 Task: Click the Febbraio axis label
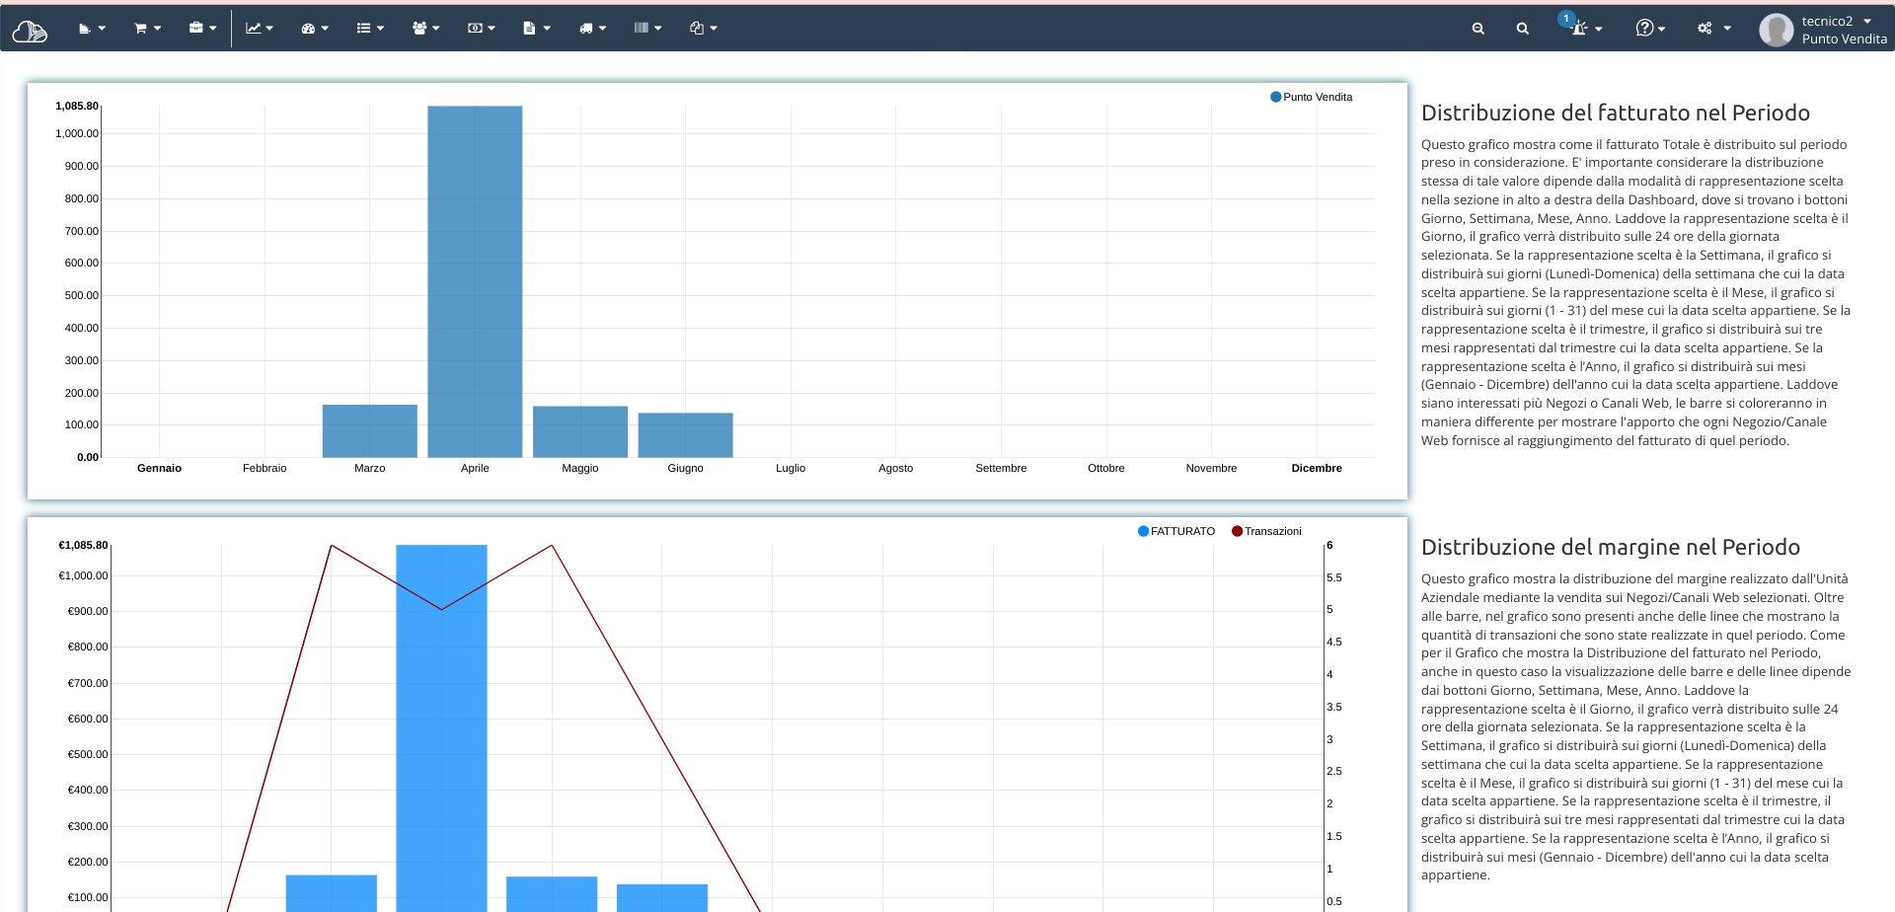pos(265,468)
